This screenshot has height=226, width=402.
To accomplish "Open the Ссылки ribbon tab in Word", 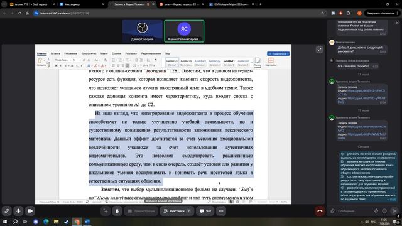I will (x=116, y=53).
